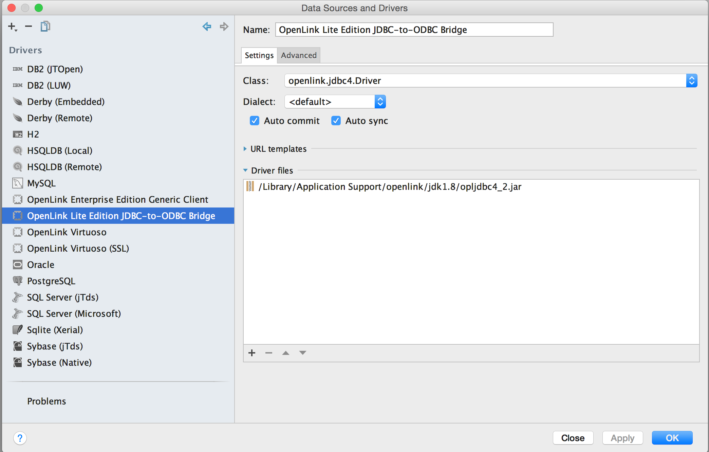Click the Sybase (jTds) icon
709x452 pixels.
pyautogui.click(x=18, y=346)
